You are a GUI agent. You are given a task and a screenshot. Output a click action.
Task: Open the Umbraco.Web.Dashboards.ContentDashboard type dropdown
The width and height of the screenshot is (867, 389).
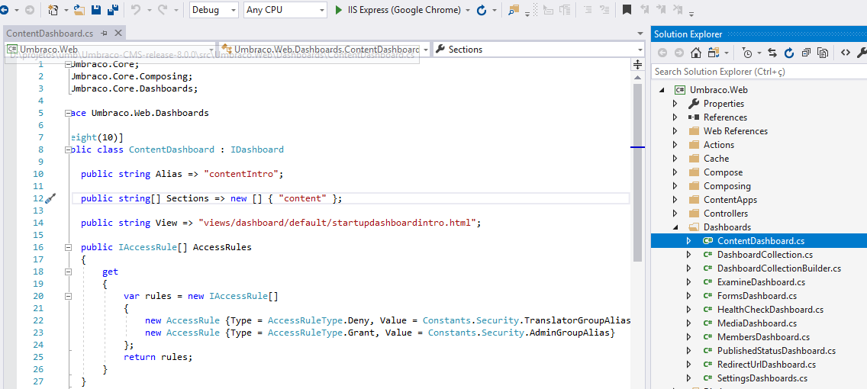[324, 49]
